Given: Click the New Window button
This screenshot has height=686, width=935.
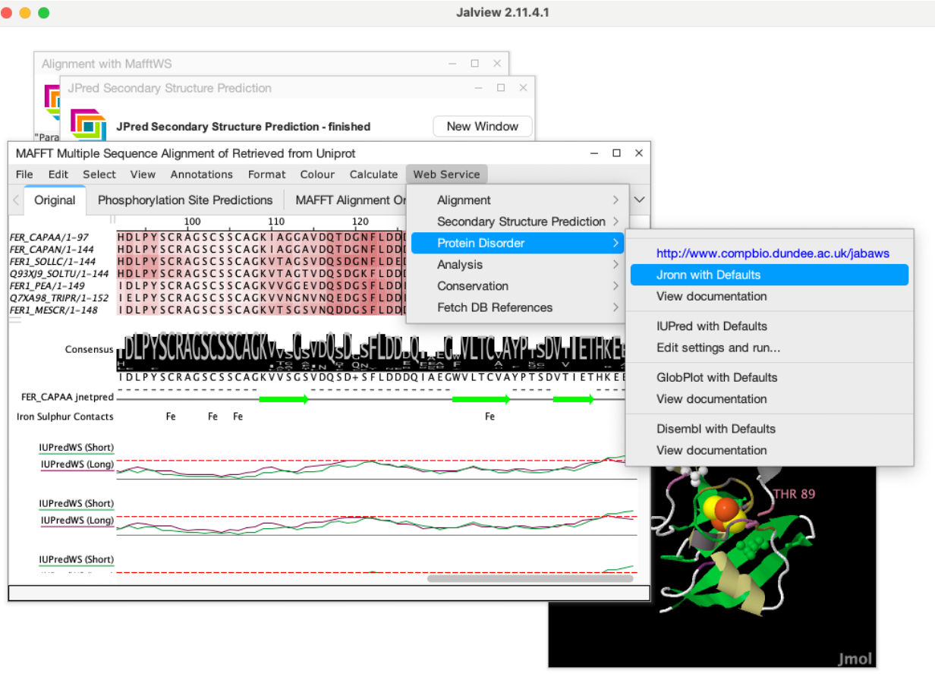Looking at the screenshot, I should [482, 127].
